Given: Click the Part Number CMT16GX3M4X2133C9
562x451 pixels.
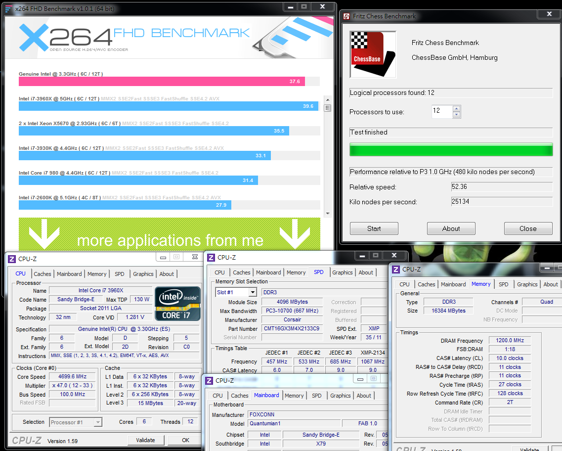Looking at the screenshot, I should (x=292, y=328).
